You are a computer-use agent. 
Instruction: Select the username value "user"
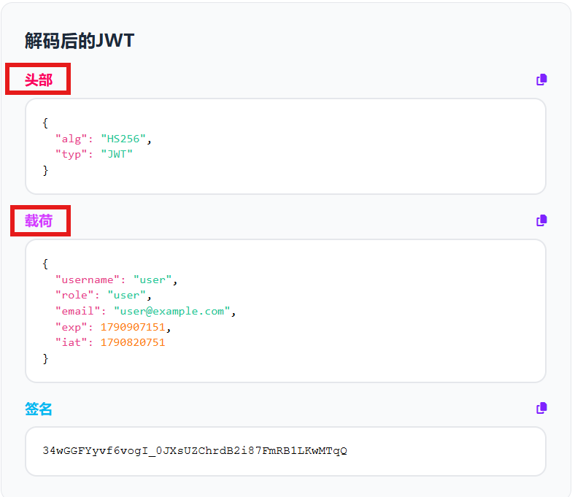click(x=153, y=280)
